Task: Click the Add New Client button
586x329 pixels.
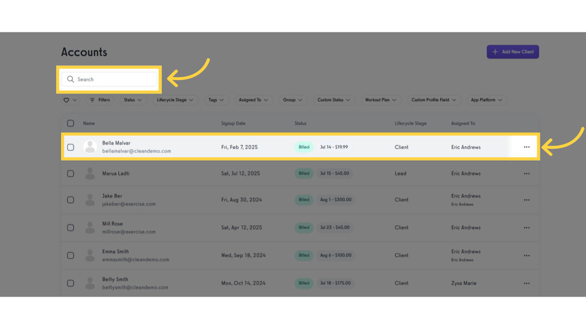Action: (513, 51)
